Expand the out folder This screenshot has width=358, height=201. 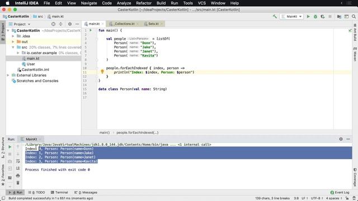(13, 42)
